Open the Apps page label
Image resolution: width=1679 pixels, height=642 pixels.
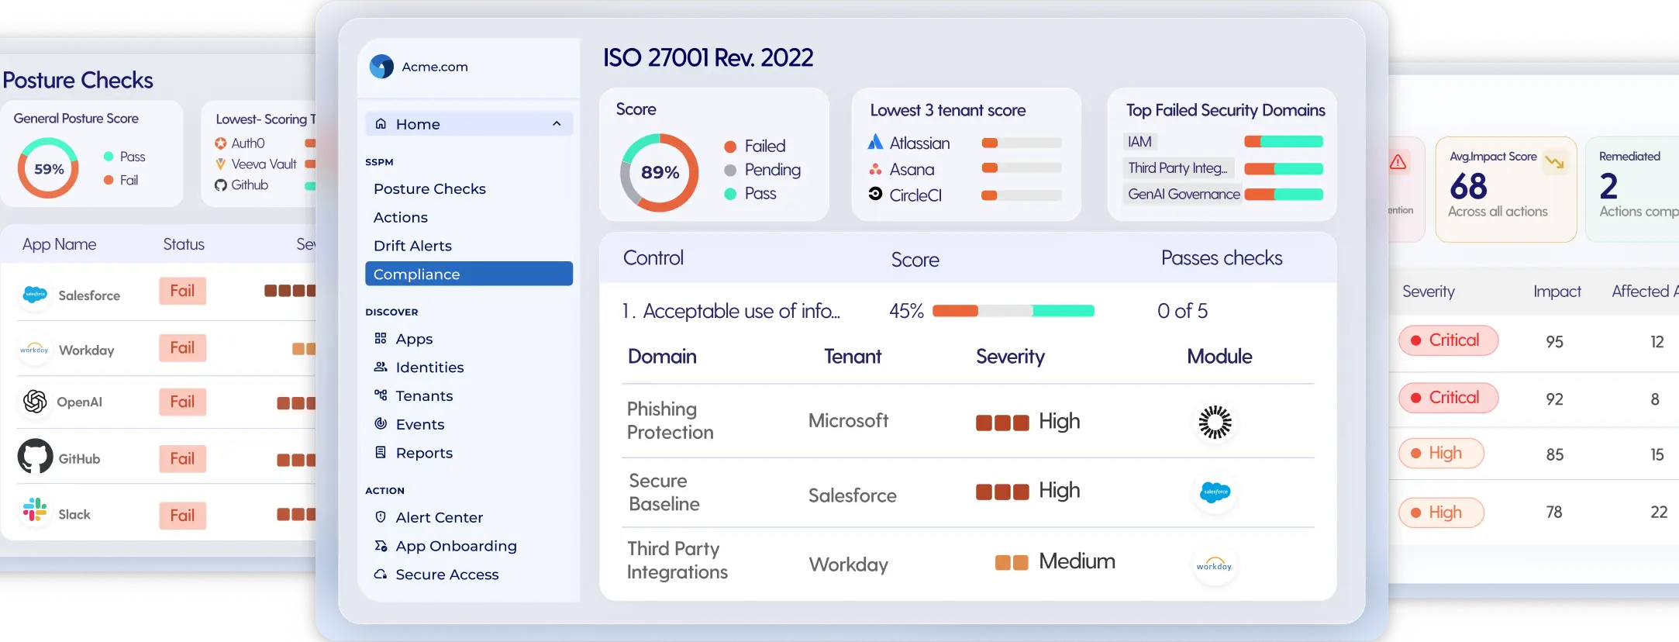click(x=414, y=339)
